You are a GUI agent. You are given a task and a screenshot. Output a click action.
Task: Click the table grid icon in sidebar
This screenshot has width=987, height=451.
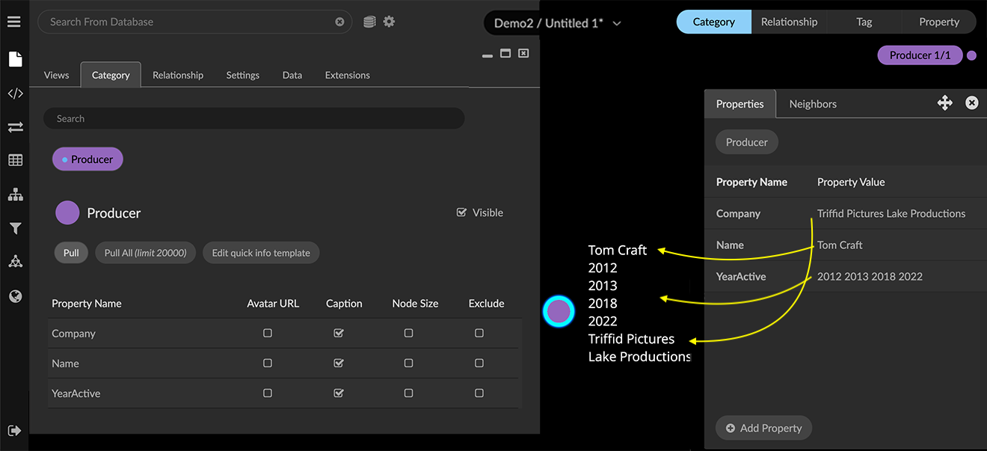(15, 160)
